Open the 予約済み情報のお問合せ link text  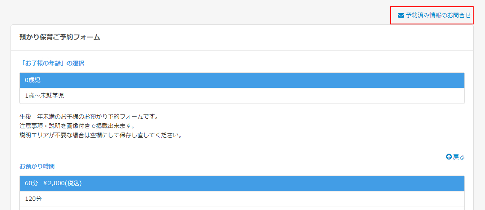pos(438,15)
